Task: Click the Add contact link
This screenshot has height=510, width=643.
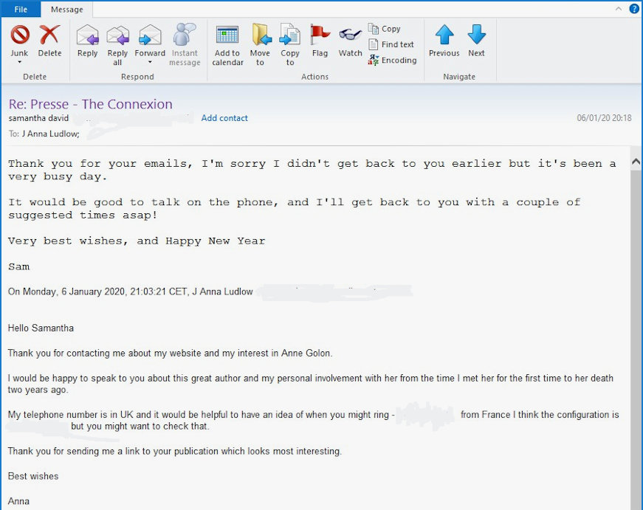Action: 224,118
